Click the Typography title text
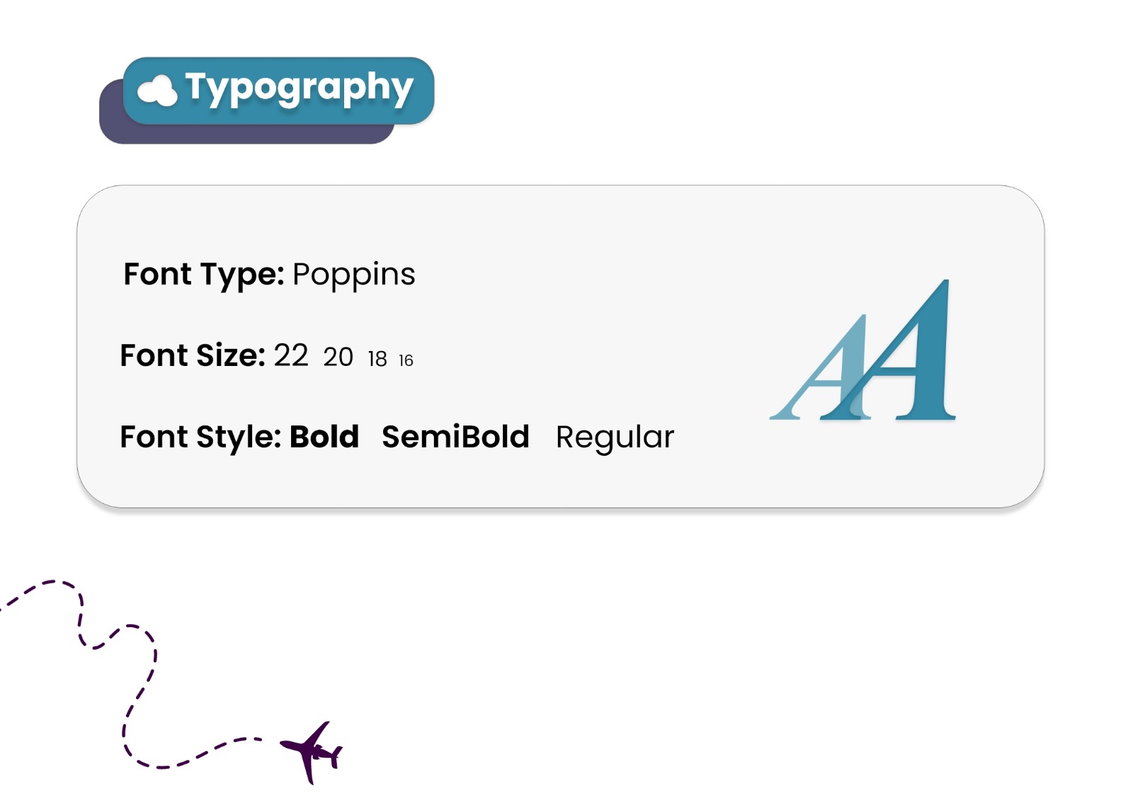Image resolution: width=1133 pixels, height=802 pixels. pyautogui.click(x=299, y=88)
